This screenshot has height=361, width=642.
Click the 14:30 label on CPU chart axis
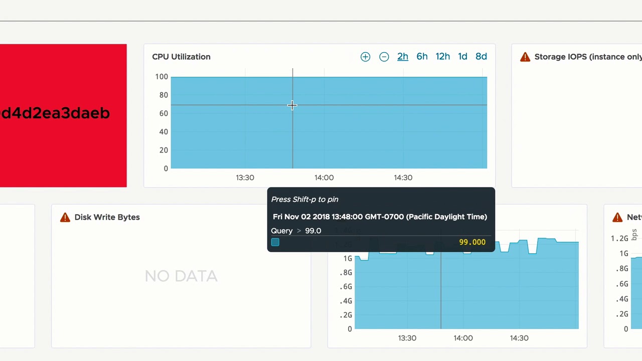[403, 177]
